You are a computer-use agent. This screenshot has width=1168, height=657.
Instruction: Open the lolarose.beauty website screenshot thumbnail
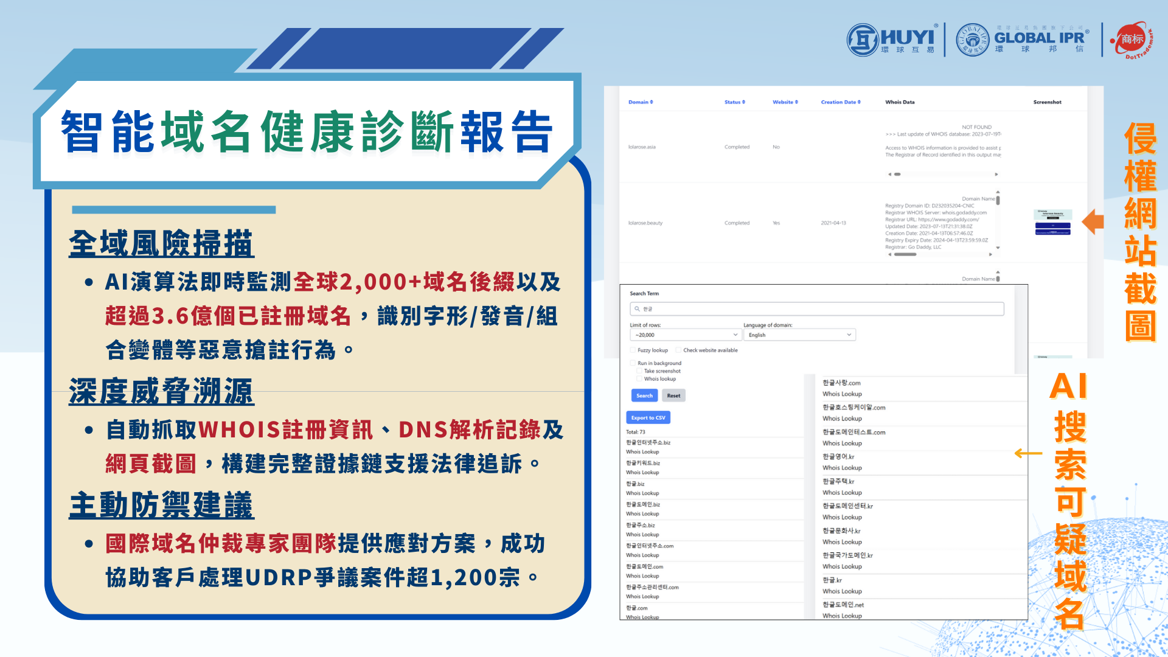tap(1052, 223)
